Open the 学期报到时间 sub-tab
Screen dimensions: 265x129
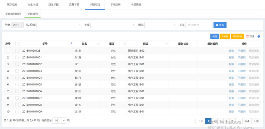point(13,14)
